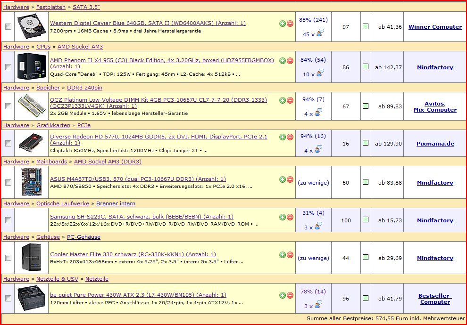Tick the left checkbox for Radeon HD 5770
Screen dimensions: 467x325
pos(8,144)
